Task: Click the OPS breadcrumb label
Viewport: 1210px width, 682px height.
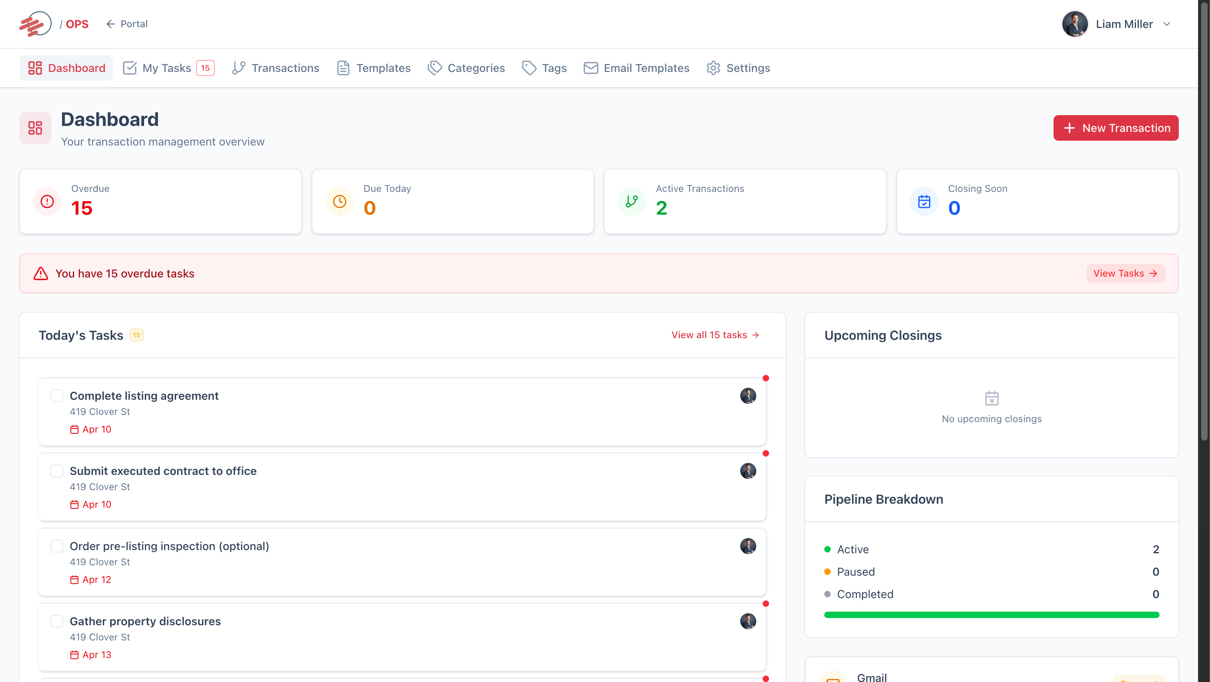Action: pos(77,24)
